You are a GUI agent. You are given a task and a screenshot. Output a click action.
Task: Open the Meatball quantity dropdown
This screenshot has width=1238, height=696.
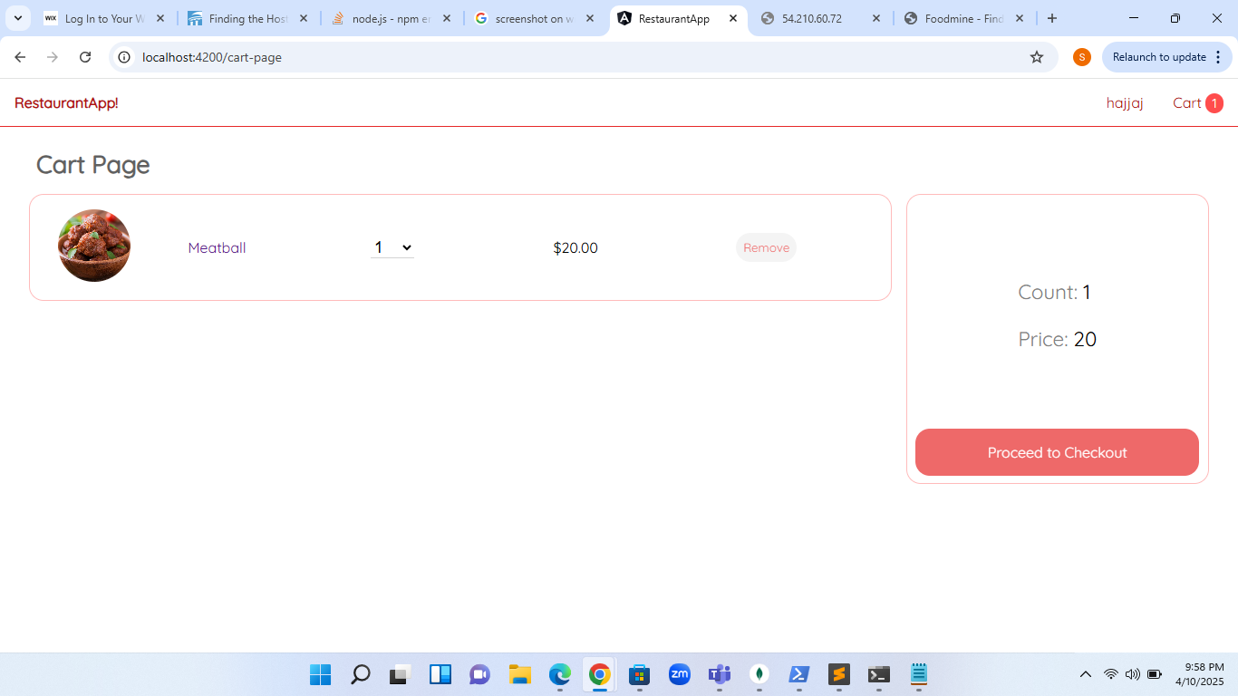click(392, 246)
